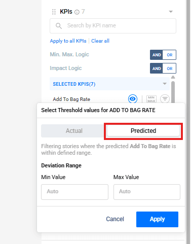Apply the threshold values
Screen dimensions: 191x244
(157, 219)
